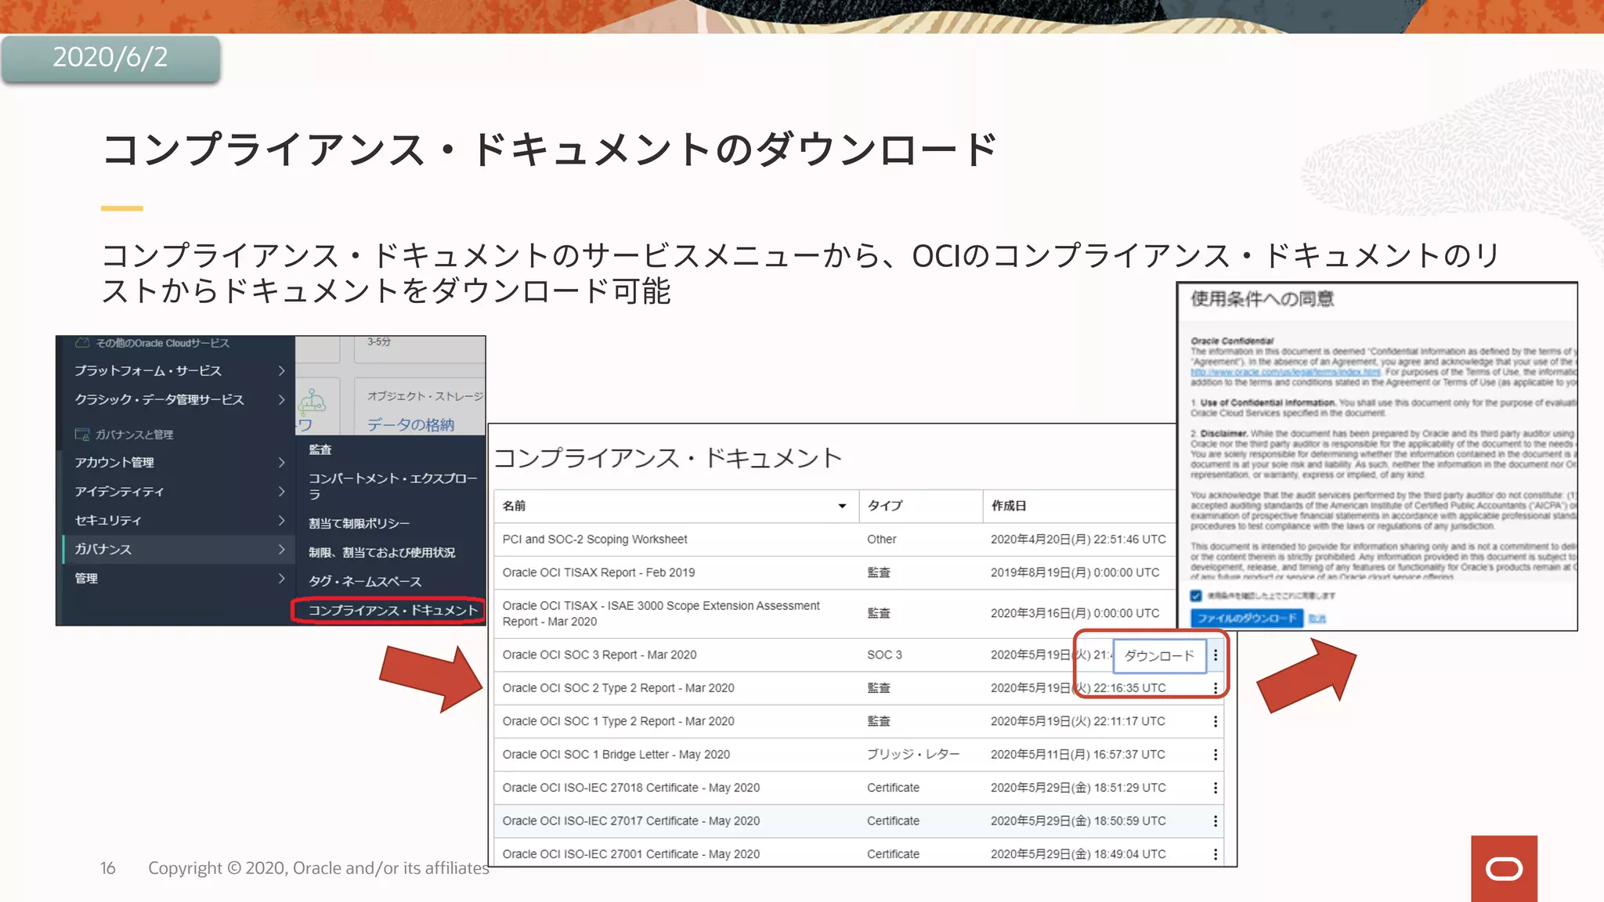Click the 取消 link in the terms dialog
This screenshot has height=902, width=1604.
coord(1317,619)
